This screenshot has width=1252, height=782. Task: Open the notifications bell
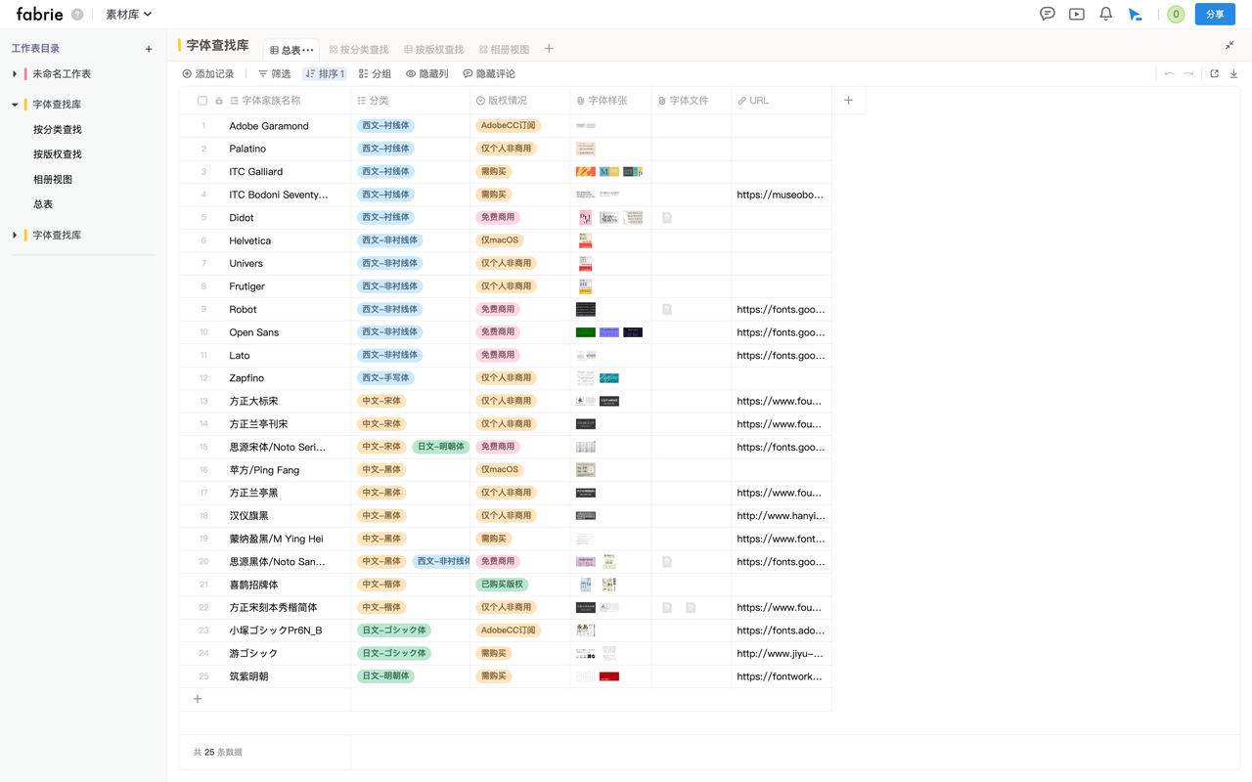coord(1105,14)
